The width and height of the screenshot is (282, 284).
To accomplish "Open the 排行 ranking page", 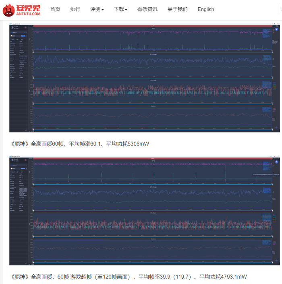I will coord(75,9).
